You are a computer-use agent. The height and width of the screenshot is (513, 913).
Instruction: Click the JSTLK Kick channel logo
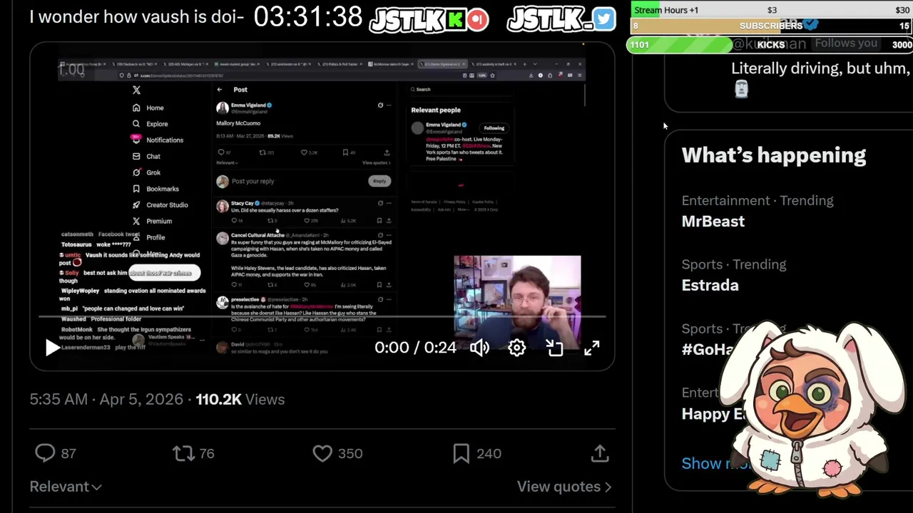pos(429,19)
